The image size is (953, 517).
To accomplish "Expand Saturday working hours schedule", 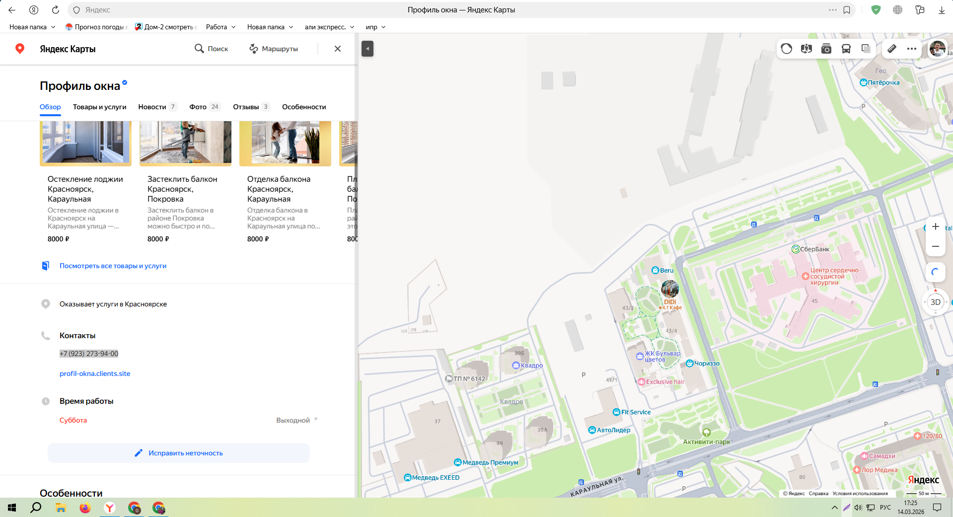I will (x=316, y=420).
